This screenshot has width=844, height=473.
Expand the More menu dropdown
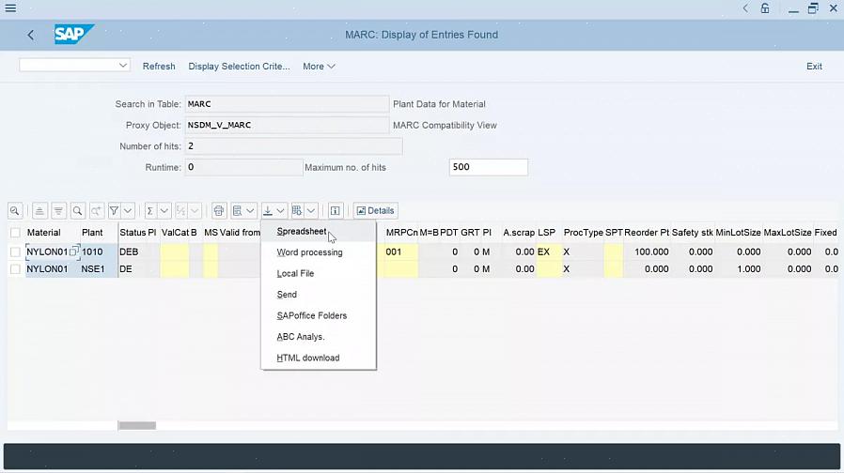319,67
